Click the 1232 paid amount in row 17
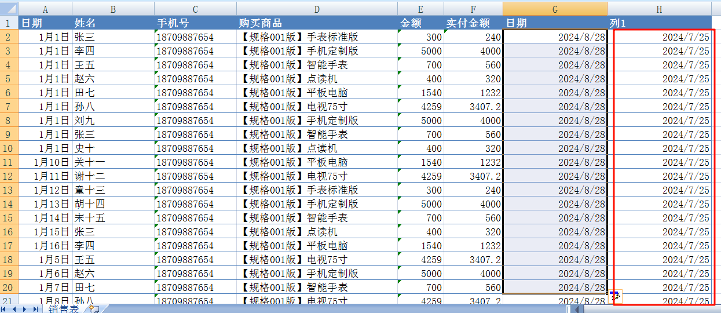Image resolution: width=721 pixels, height=313 pixels. pyautogui.click(x=473, y=246)
